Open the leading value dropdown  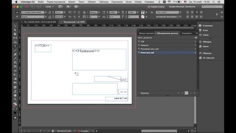point(65,17)
